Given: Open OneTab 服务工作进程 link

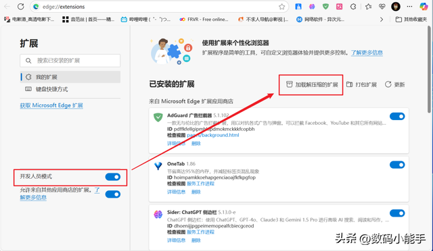Looking at the screenshot, I should [x=200, y=184].
